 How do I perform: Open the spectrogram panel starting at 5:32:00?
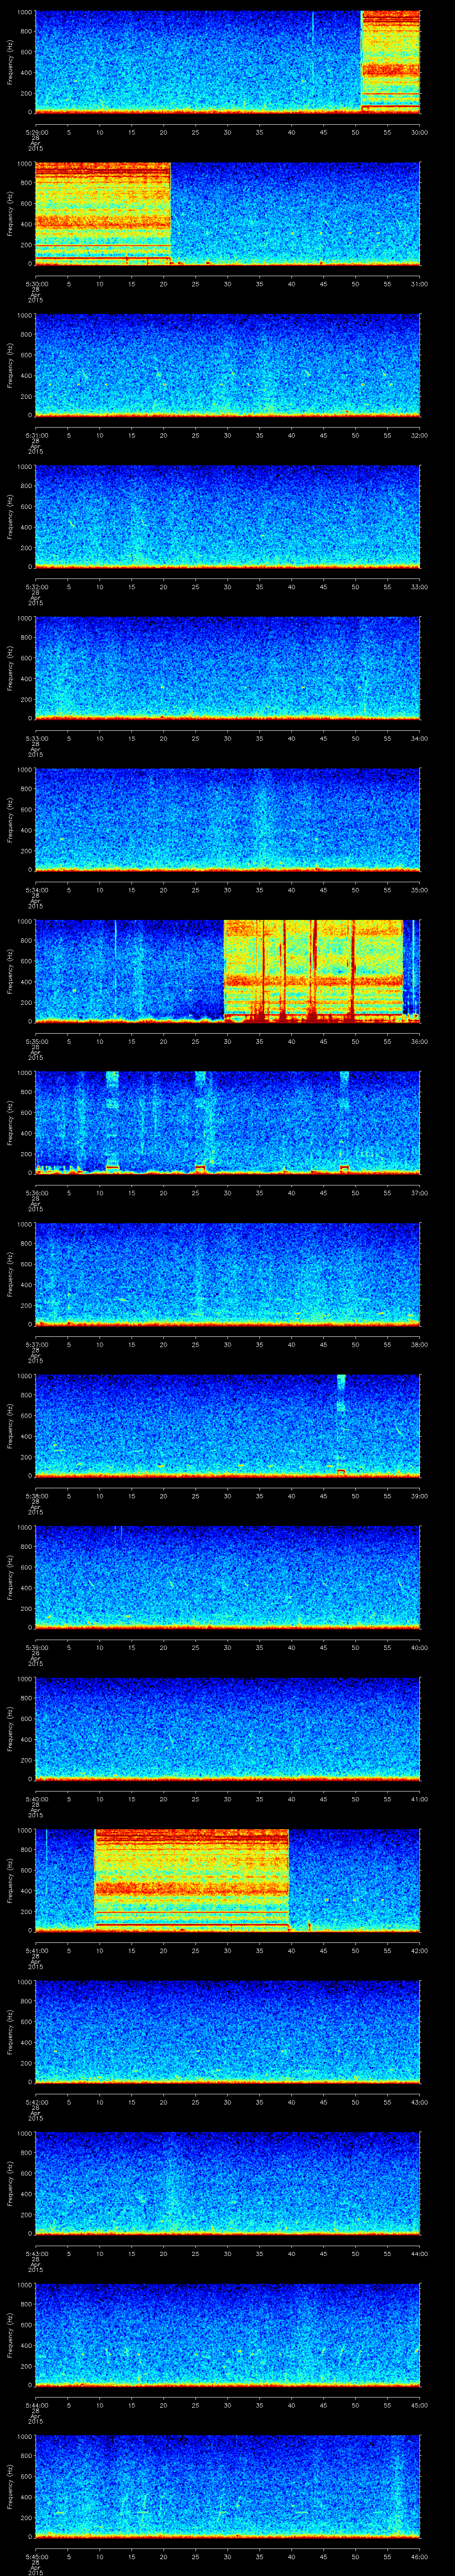click(x=228, y=516)
